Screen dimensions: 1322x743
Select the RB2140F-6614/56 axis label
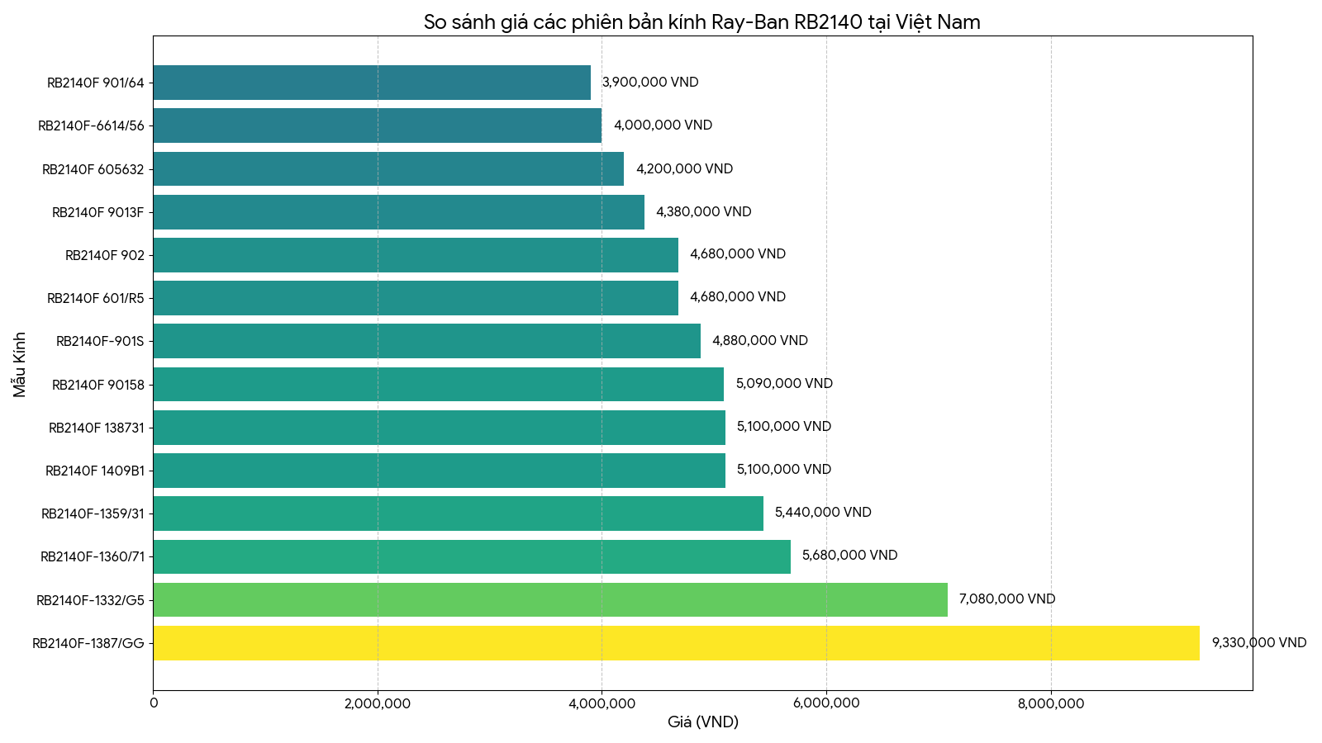coord(91,126)
